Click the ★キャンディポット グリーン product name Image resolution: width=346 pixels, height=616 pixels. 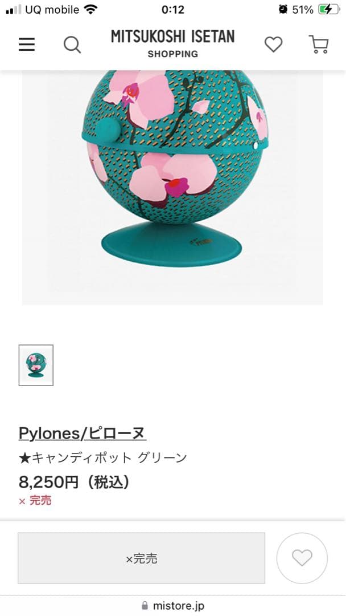102,457
